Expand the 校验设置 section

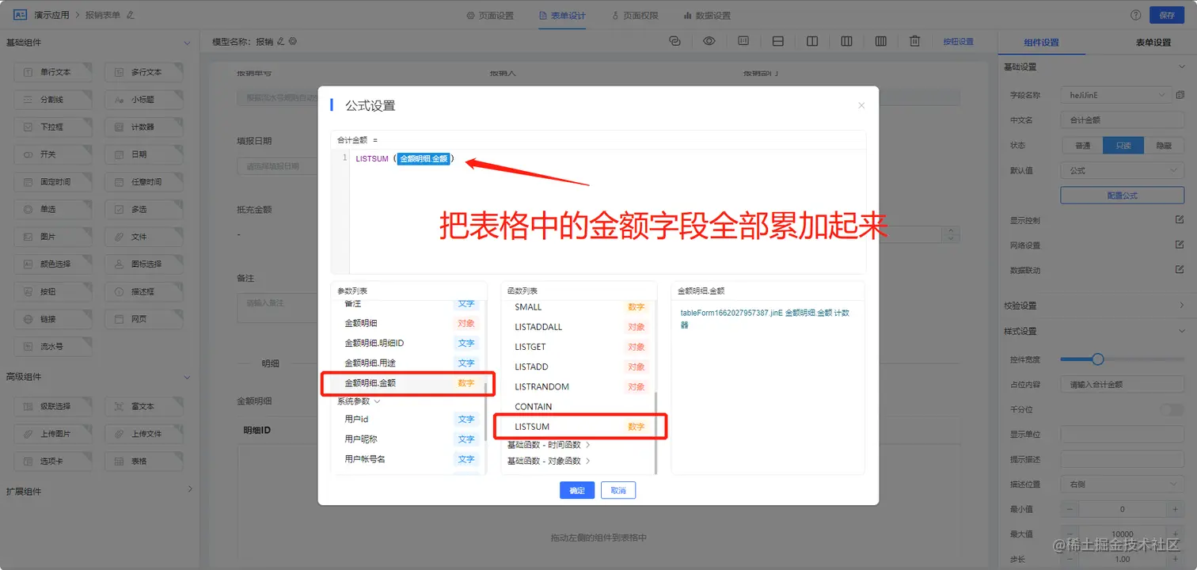pos(1182,306)
